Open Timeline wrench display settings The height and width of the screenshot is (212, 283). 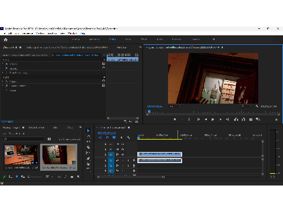click(129, 138)
